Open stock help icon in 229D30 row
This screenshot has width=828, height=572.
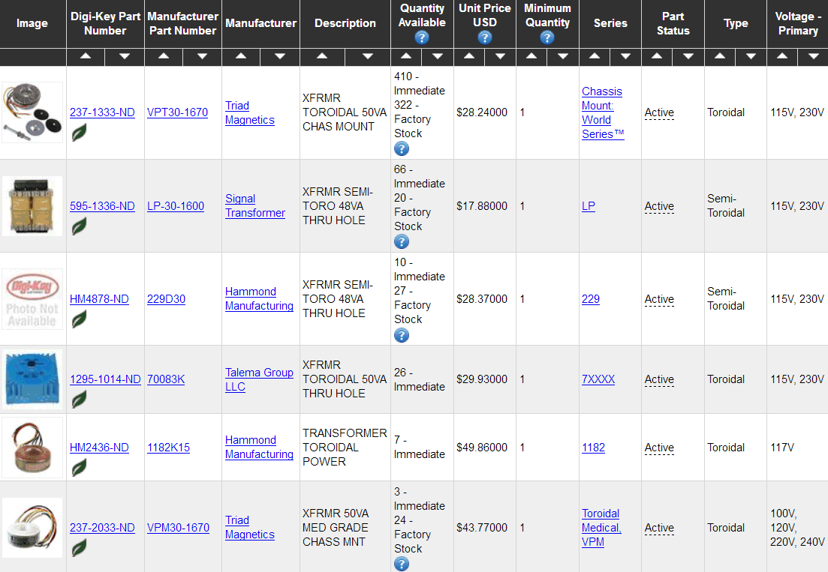point(402,335)
